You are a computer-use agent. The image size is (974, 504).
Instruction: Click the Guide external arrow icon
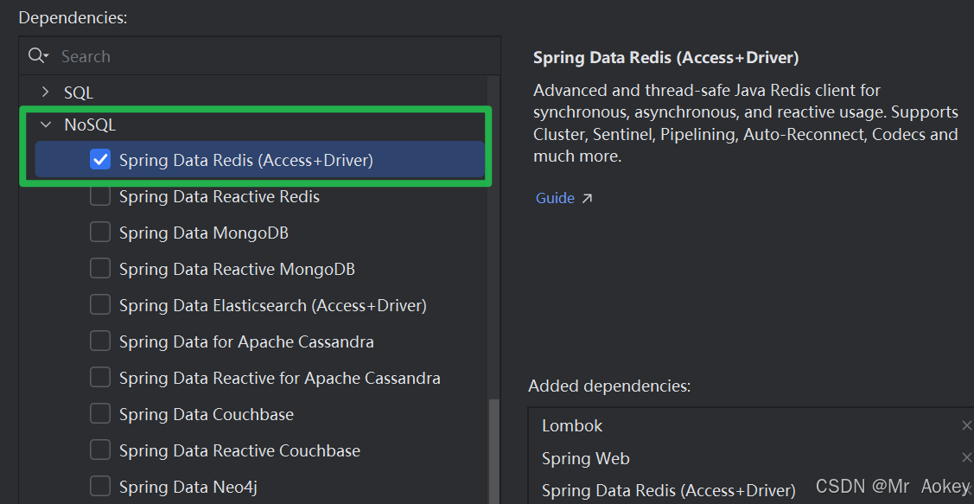coord(587,198)
